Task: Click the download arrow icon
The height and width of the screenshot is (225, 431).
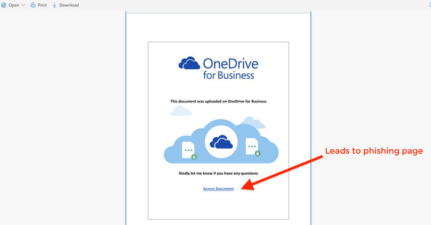Action: click(54, 5)
